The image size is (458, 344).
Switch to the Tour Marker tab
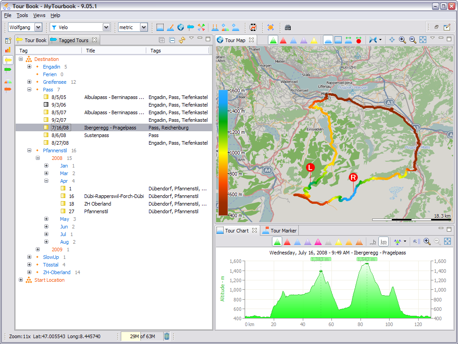[x=280, y=231]
